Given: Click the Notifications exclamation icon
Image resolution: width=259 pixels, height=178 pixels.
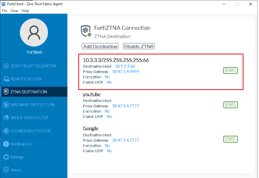Looking at the screenshot, I should [x=6, y=144].
